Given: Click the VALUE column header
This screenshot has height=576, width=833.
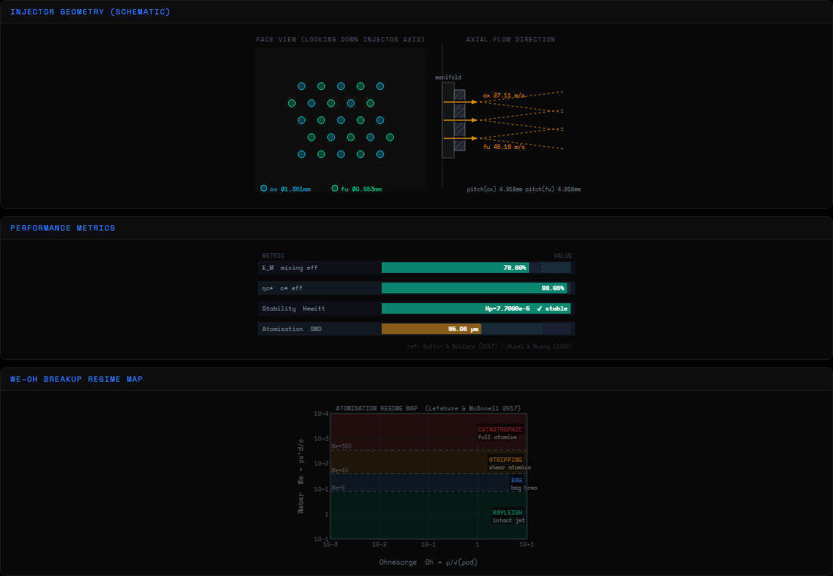Looking at the screenshot, I should [562, 255].
